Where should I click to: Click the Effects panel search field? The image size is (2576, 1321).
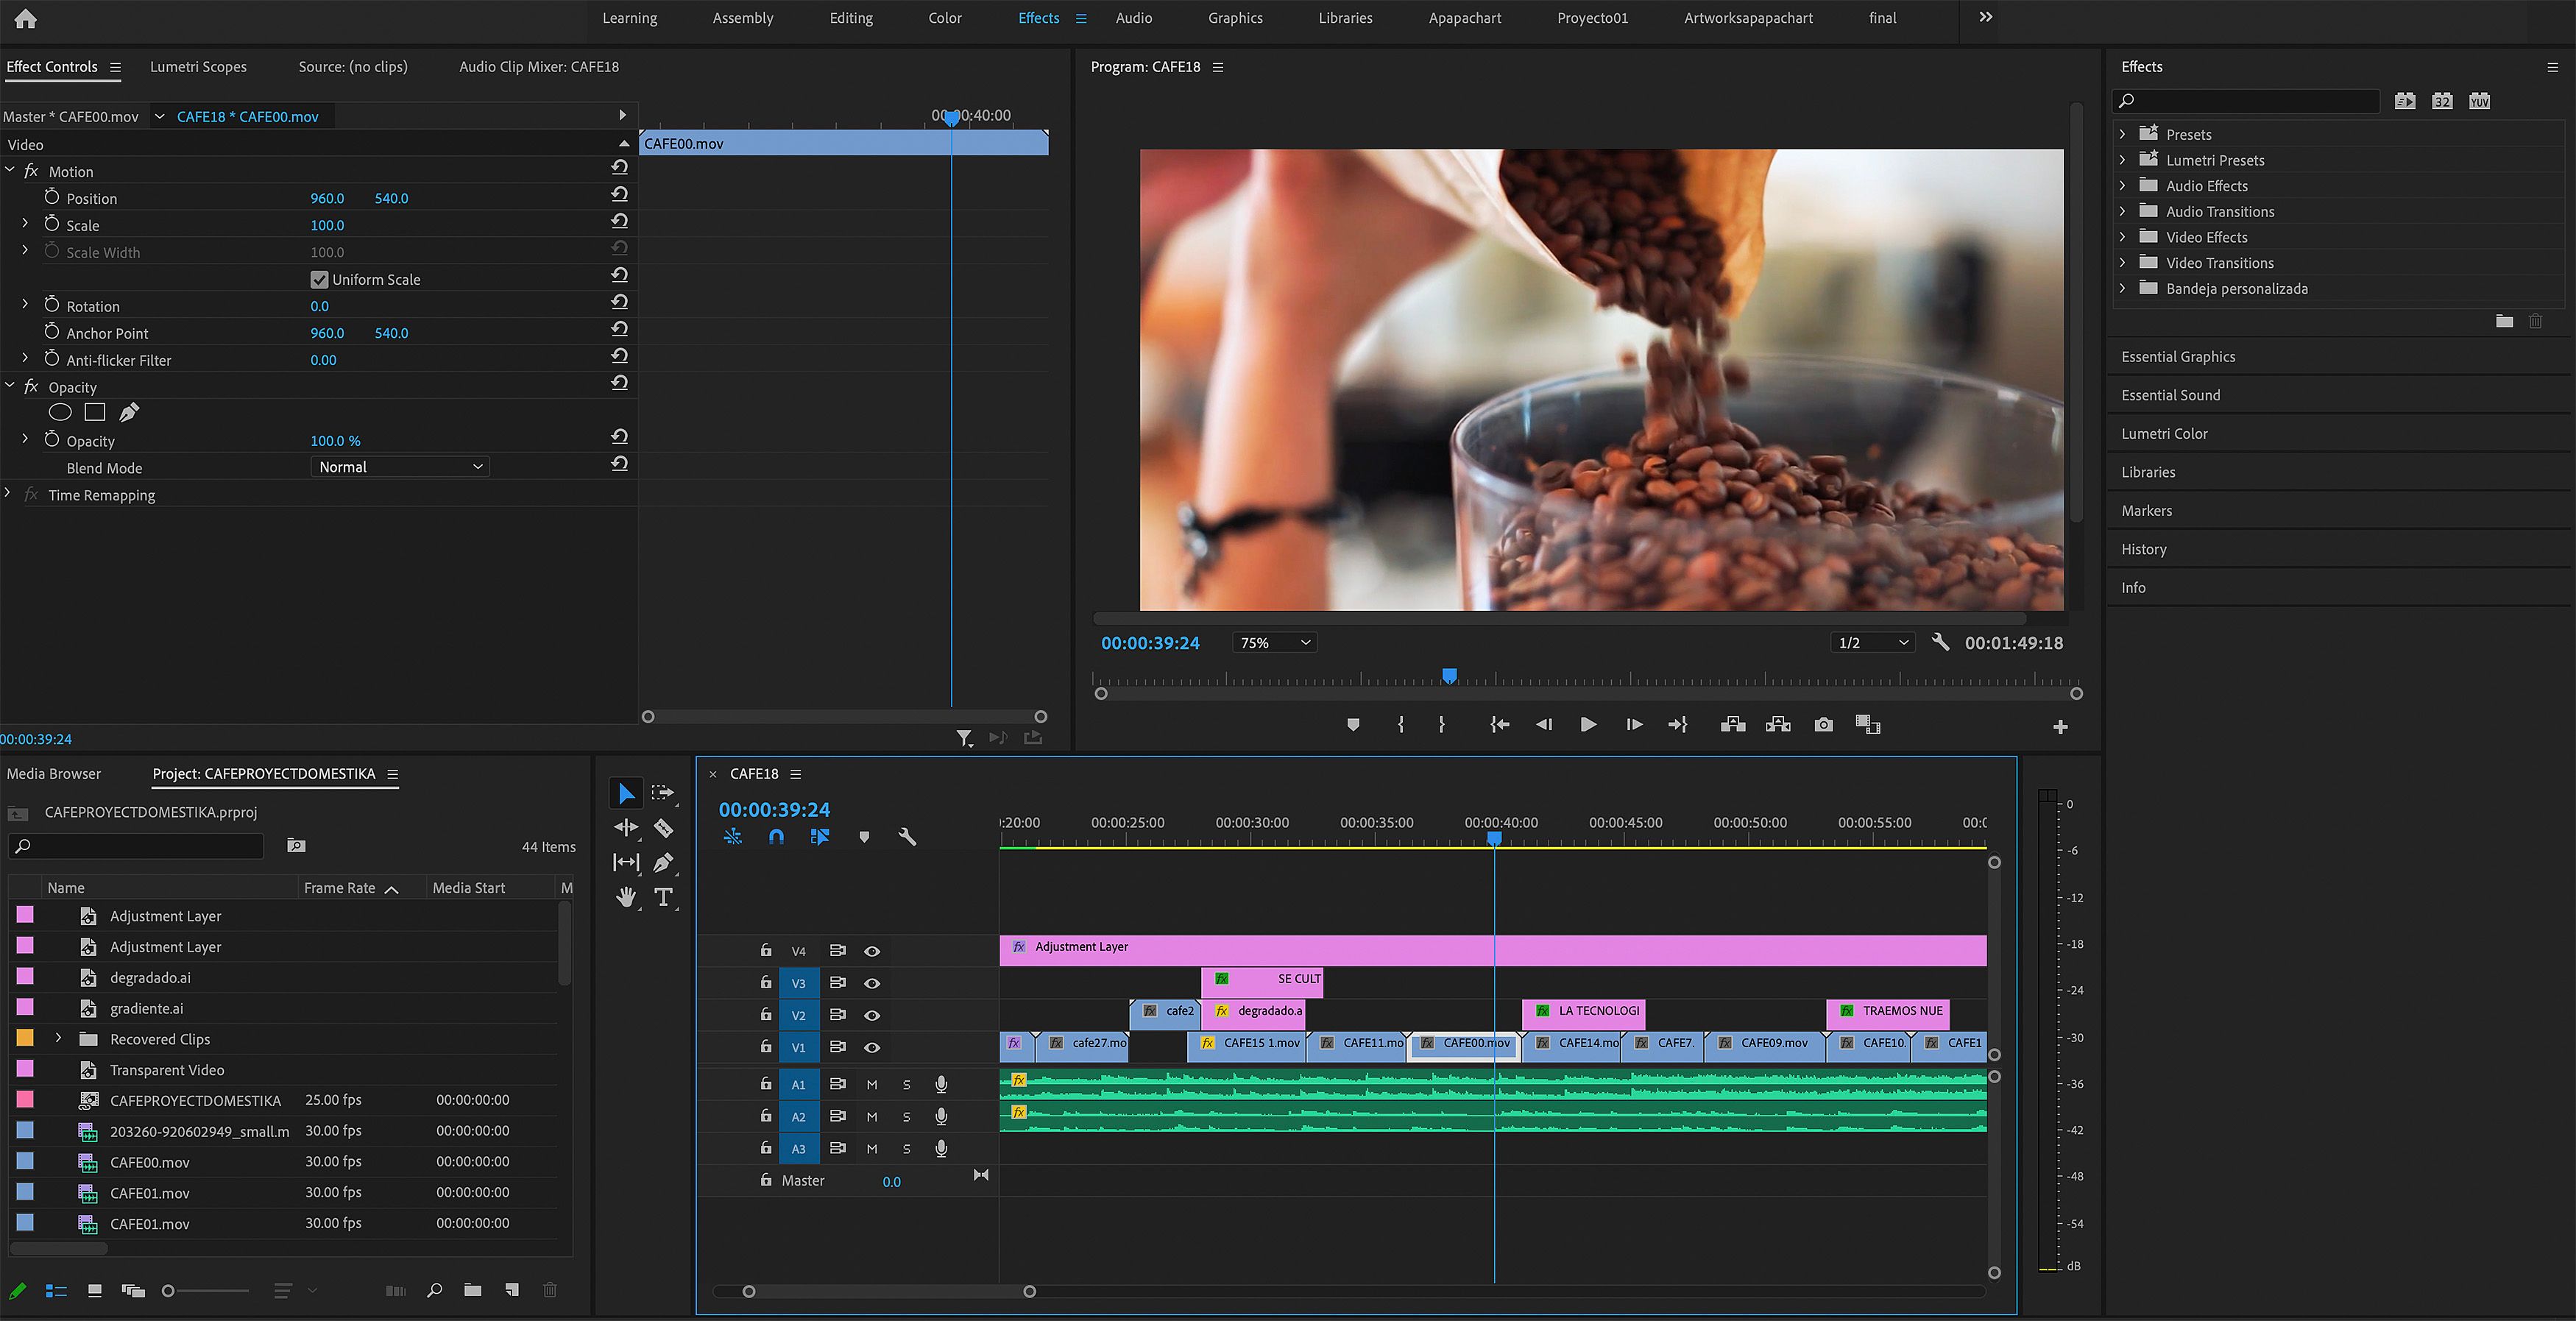[2250, 101]
